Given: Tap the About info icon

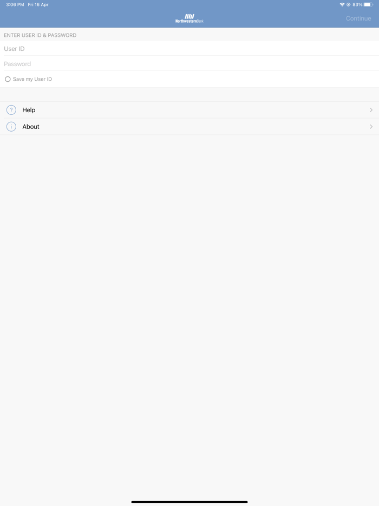Looking at the screenshot, I should pos(11,127).
